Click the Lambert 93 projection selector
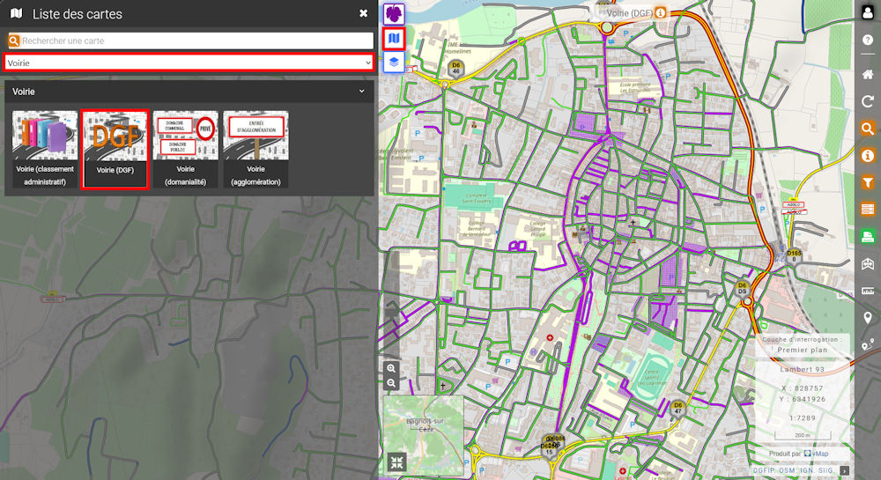 802,369
